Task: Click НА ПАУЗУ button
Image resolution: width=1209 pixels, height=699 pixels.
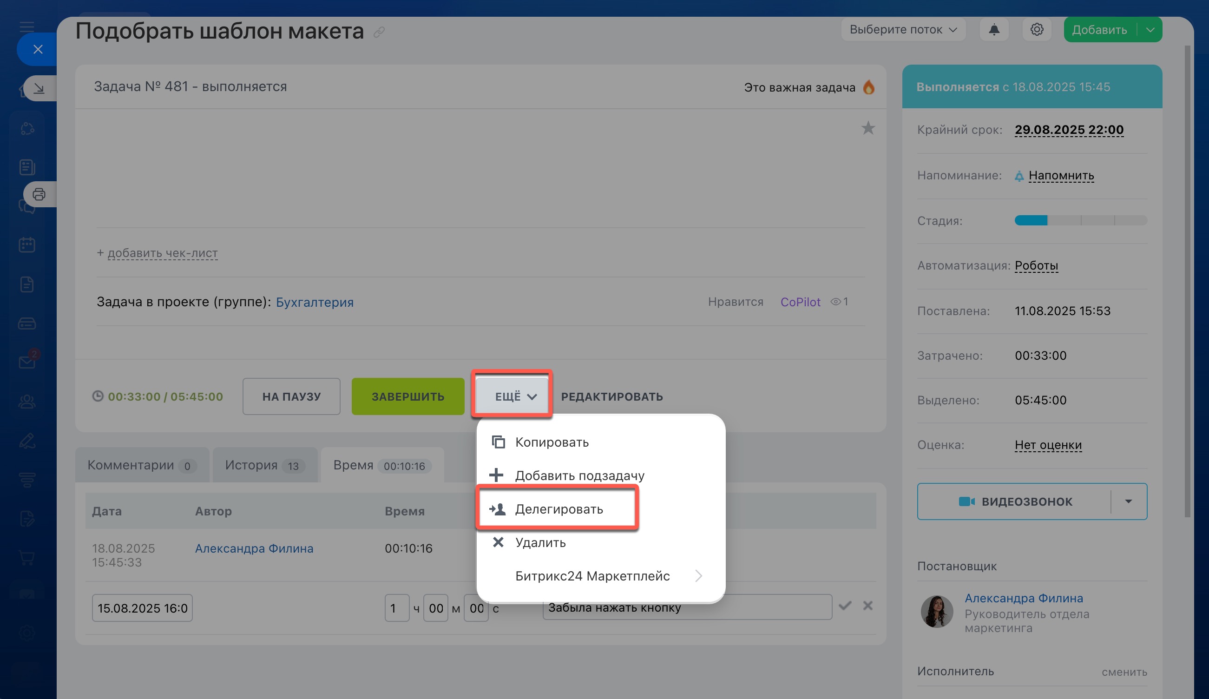Action: (x=291, y=396)
